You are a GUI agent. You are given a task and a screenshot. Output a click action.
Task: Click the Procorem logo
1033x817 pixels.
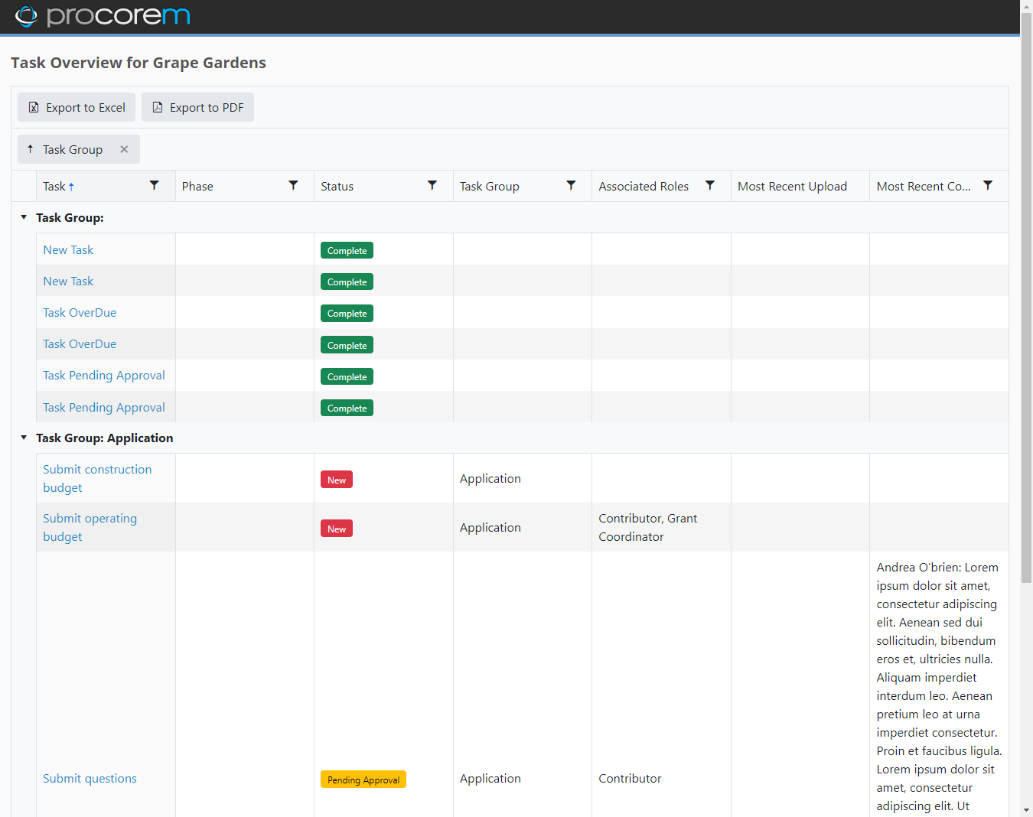(103, 16)
